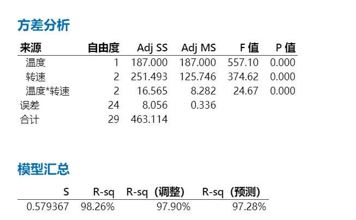This screenshot has height=220, width=356.
Task: Click the 温度 row label
Action: 35,62
